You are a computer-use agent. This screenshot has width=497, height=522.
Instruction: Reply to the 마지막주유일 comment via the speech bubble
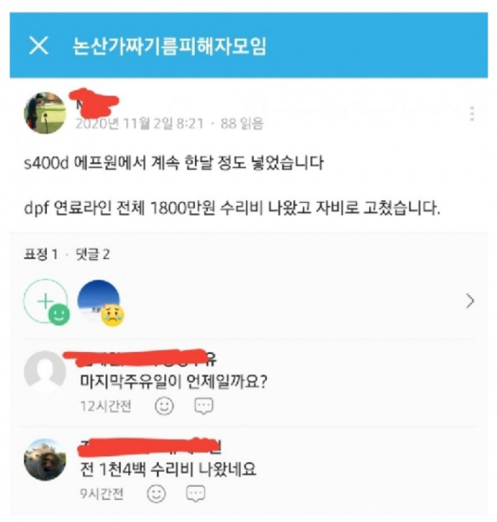coord(204,405)
